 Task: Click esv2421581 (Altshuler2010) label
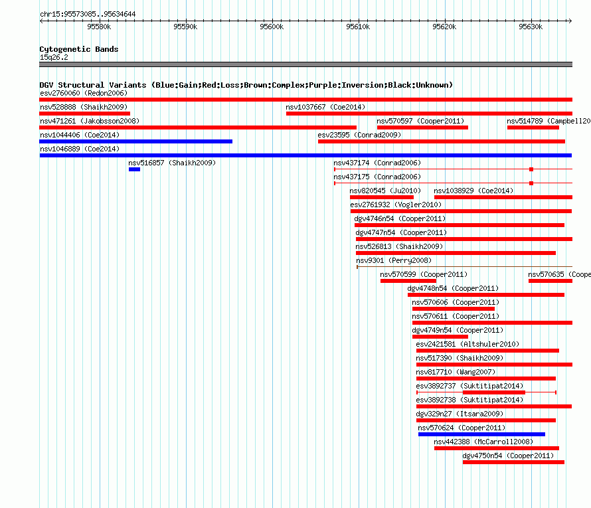tap(467, 344)
